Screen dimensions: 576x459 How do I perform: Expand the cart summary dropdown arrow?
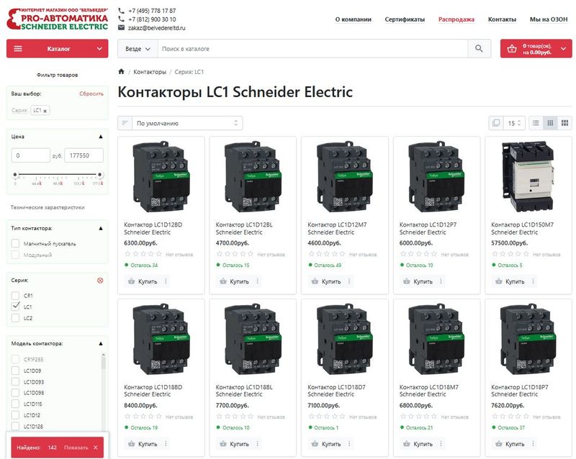pyautogui.click(x=563, y=48)
